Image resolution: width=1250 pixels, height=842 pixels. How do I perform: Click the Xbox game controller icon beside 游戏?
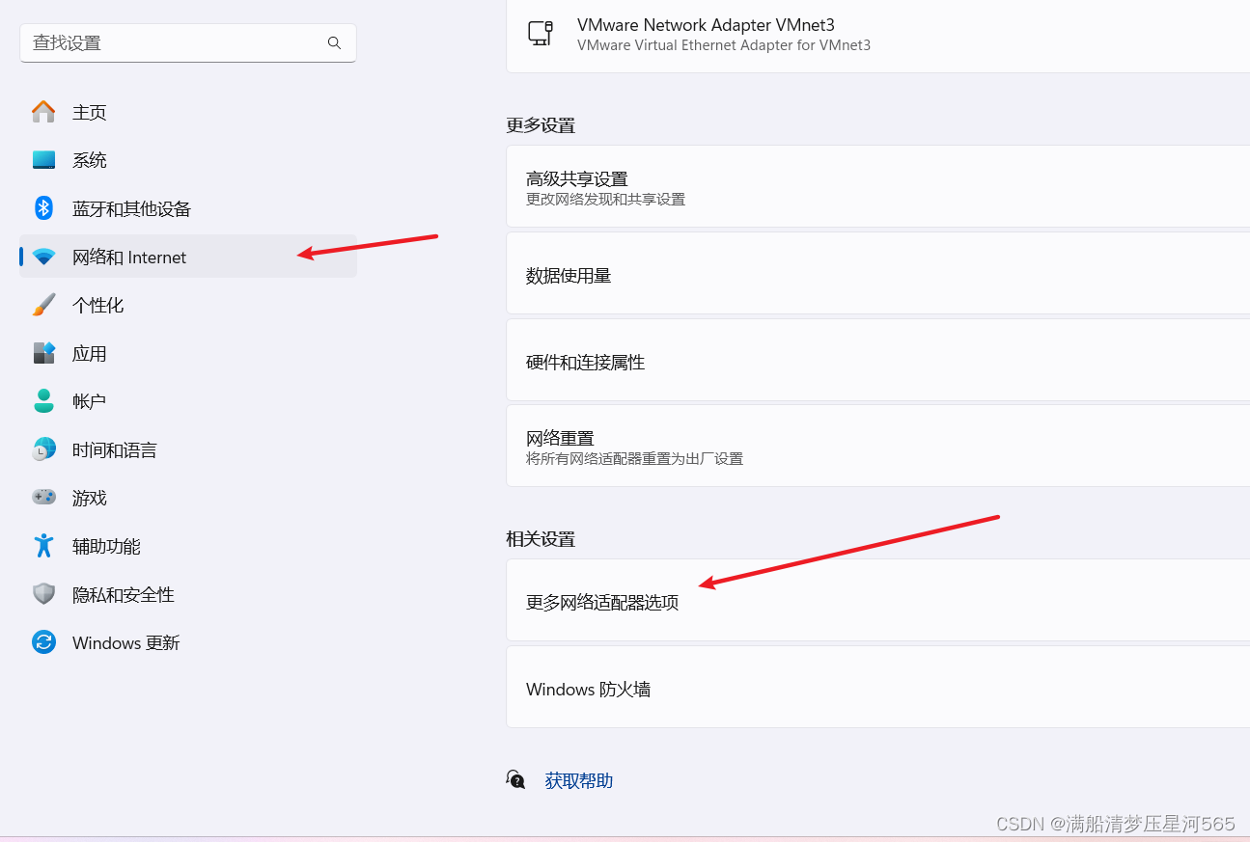click(43, 498)
